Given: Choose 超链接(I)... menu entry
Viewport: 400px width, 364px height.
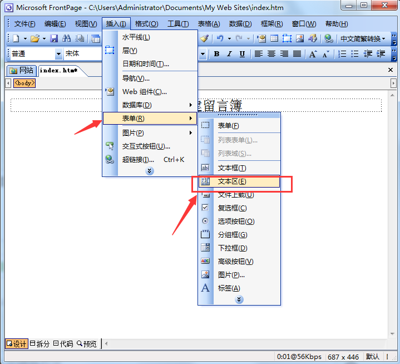Looking at the screenshot, I should 150,160.
